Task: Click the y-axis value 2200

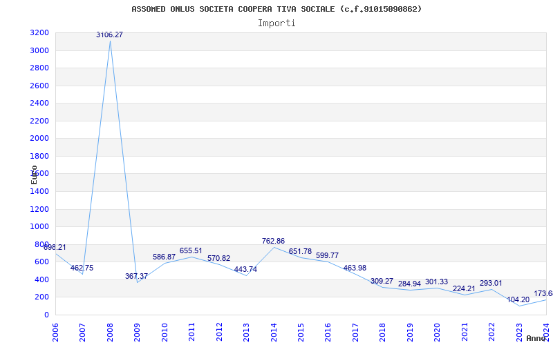Action: pyautogui.click(x=39, y=121)
